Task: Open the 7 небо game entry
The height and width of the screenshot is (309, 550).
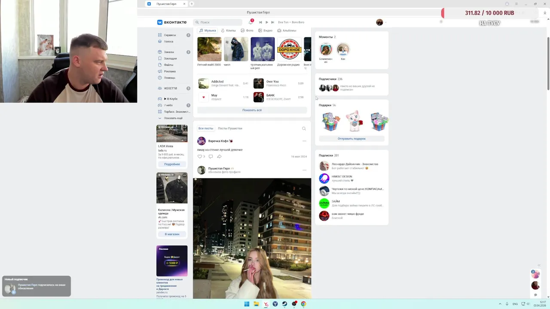Action: click(x=174, y=105)
